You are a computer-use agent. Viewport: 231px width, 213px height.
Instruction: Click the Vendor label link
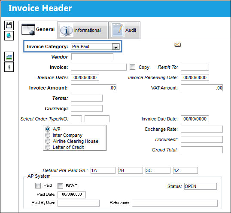click(x=60, y=57)
